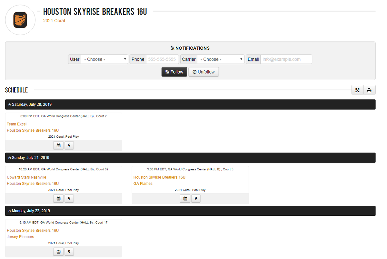Click the Sunday 3:00 PM EDT Court 5 game details
Viewport: 387px width, 259px height.
click(x=190, y=169)
